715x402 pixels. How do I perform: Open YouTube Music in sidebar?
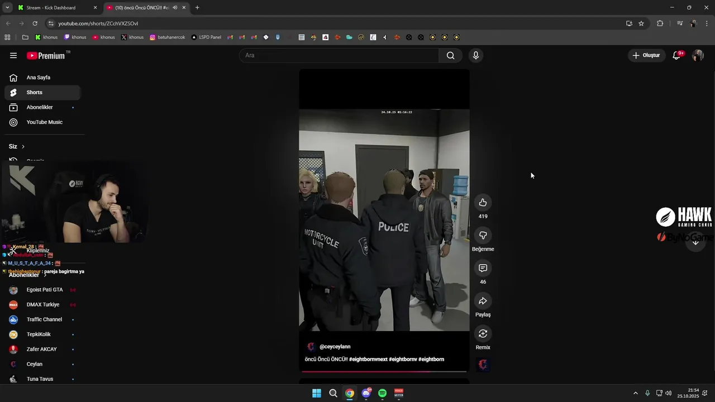pos(42,122)
